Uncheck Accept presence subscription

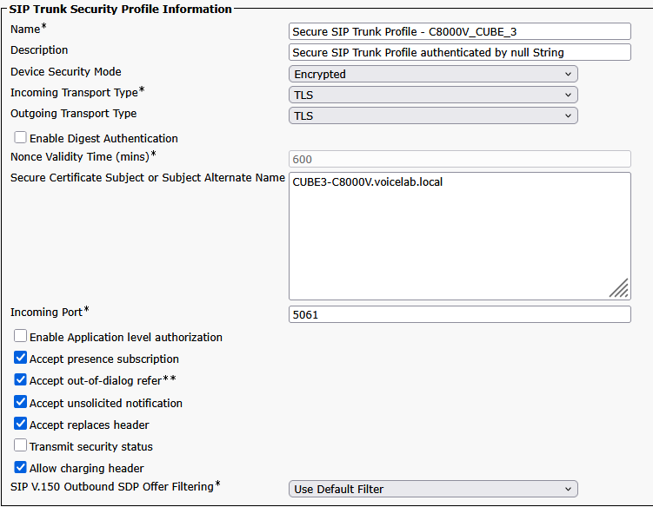(x=21, y=359)
